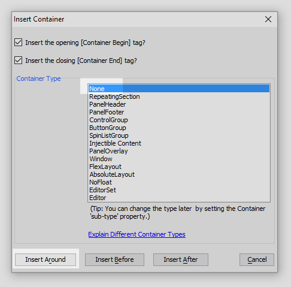This screenshot has height=287, width=291.
Task: Choose EditorSet in the list
Action: pos(179,190)
